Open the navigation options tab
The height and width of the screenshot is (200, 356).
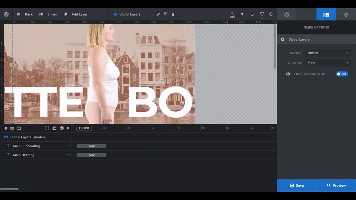(306, 14)
